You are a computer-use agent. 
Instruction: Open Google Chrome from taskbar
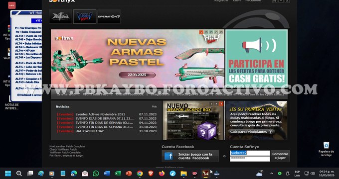140,174
